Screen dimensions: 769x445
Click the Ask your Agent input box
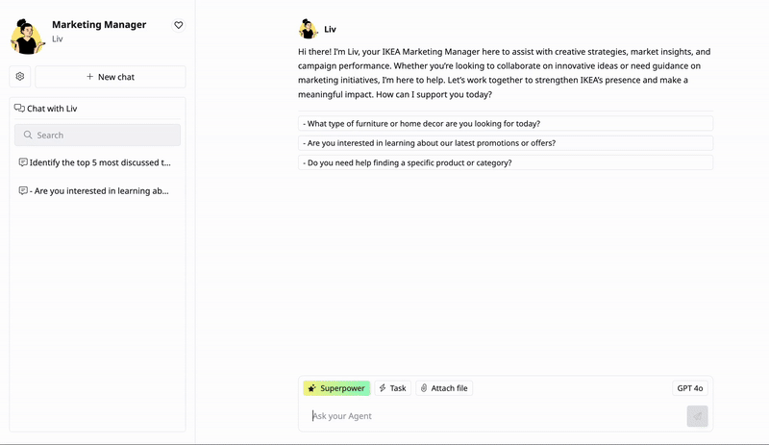(x=495, y=416)
